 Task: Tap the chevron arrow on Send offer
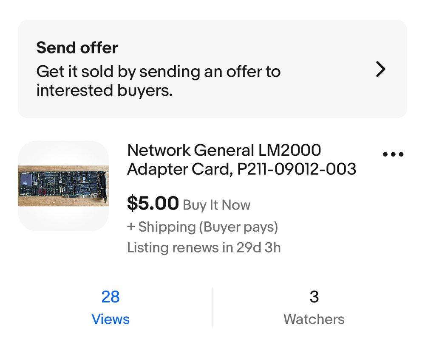pos(381,70)
